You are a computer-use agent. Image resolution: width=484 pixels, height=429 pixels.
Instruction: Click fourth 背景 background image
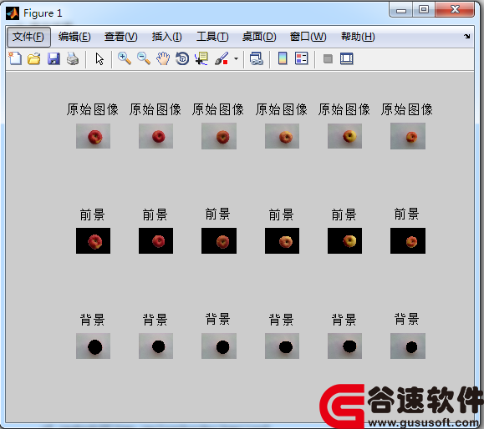[282, 346]
